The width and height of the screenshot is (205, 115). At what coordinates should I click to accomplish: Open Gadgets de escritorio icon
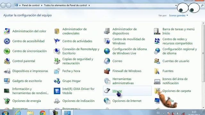[7, 81]
